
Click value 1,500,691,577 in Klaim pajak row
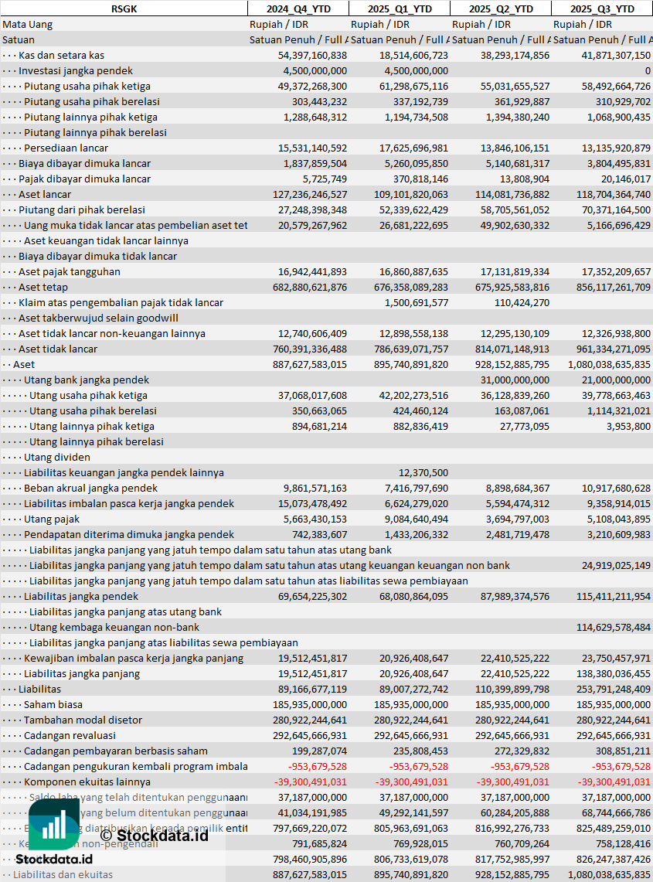click(417, 302)
